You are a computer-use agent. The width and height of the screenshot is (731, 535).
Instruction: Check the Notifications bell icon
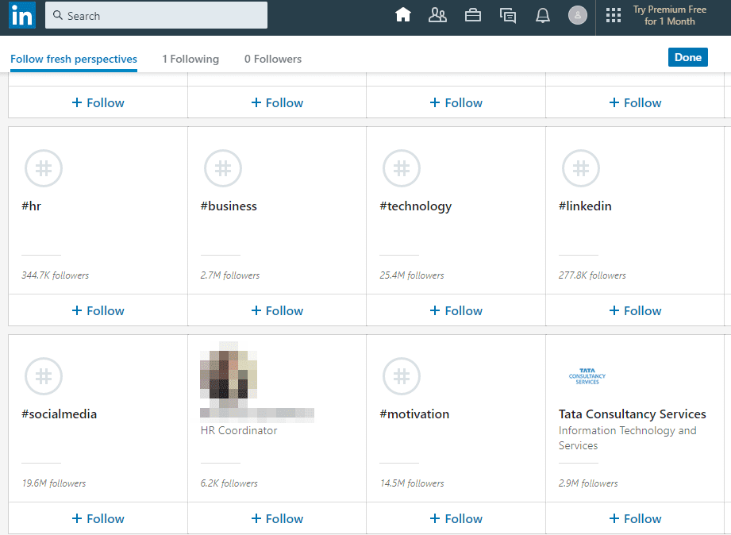click(x=543, y=14)
